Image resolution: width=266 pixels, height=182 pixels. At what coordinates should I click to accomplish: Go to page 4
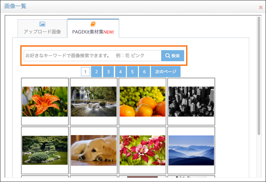tap(120, 72)
